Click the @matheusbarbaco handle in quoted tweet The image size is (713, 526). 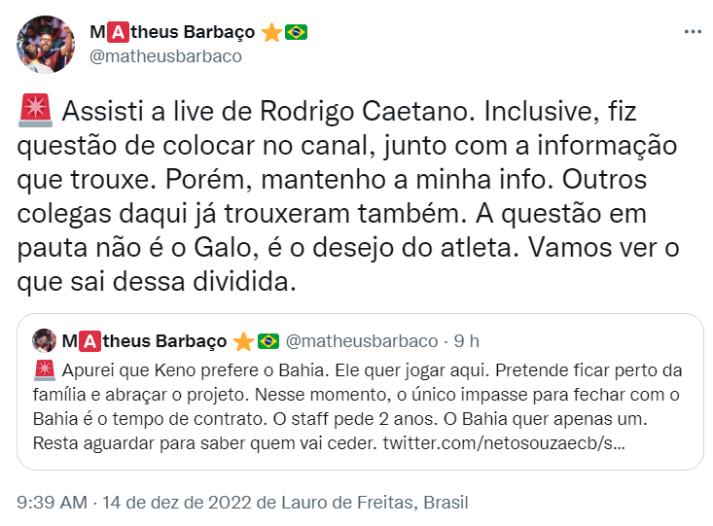(x=362, y=341)
